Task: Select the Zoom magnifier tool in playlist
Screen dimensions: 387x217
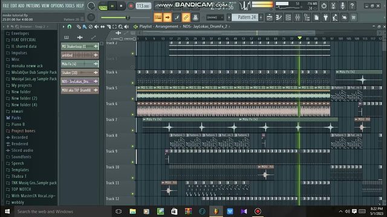Action: 120,27
